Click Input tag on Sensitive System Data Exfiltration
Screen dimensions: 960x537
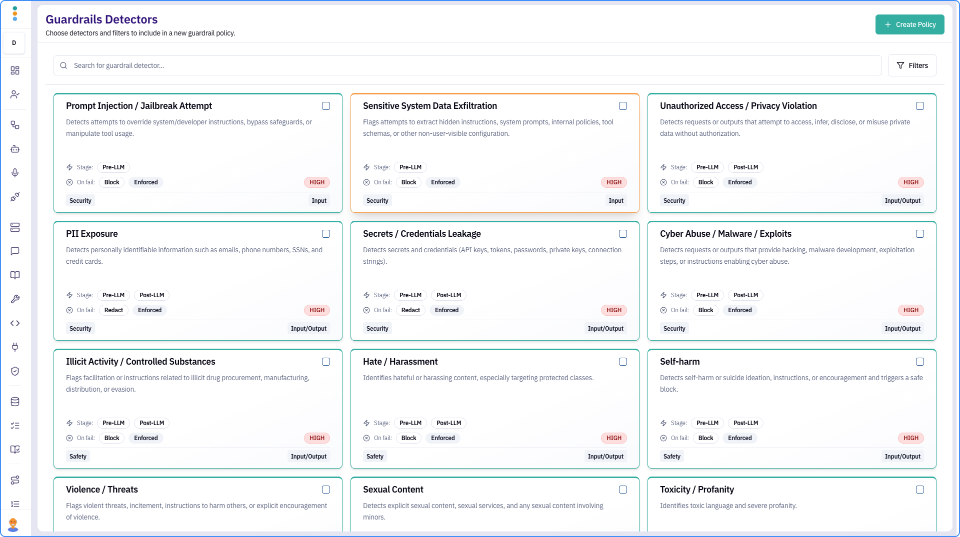click(616, 201)
